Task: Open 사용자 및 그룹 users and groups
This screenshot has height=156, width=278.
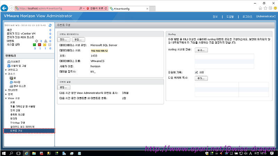Action: 17,66
